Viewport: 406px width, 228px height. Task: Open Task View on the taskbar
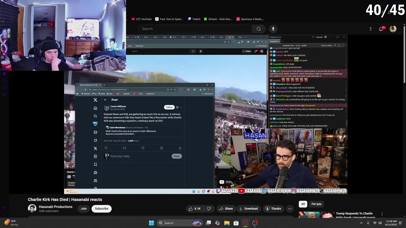click(208, 223)
